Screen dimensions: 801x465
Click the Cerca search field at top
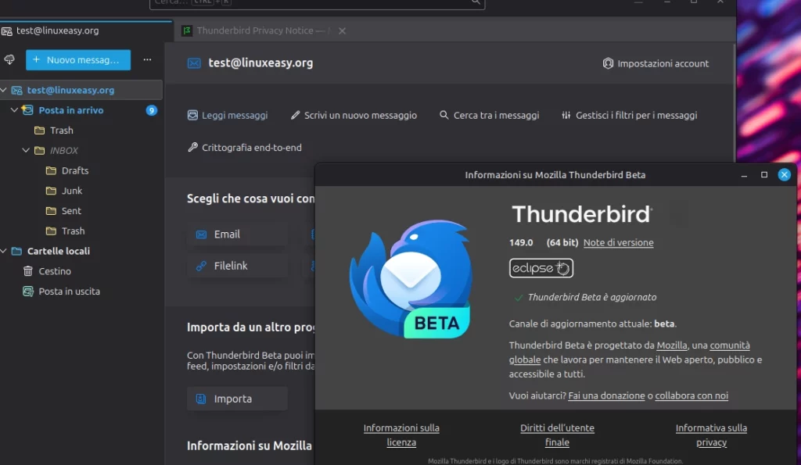(313, 2)
